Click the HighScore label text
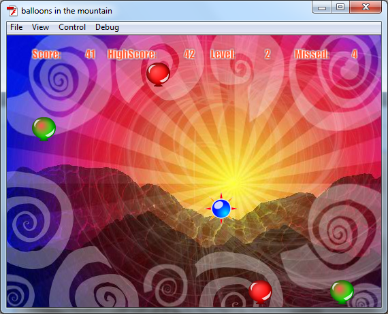 (x=132, y=54)
